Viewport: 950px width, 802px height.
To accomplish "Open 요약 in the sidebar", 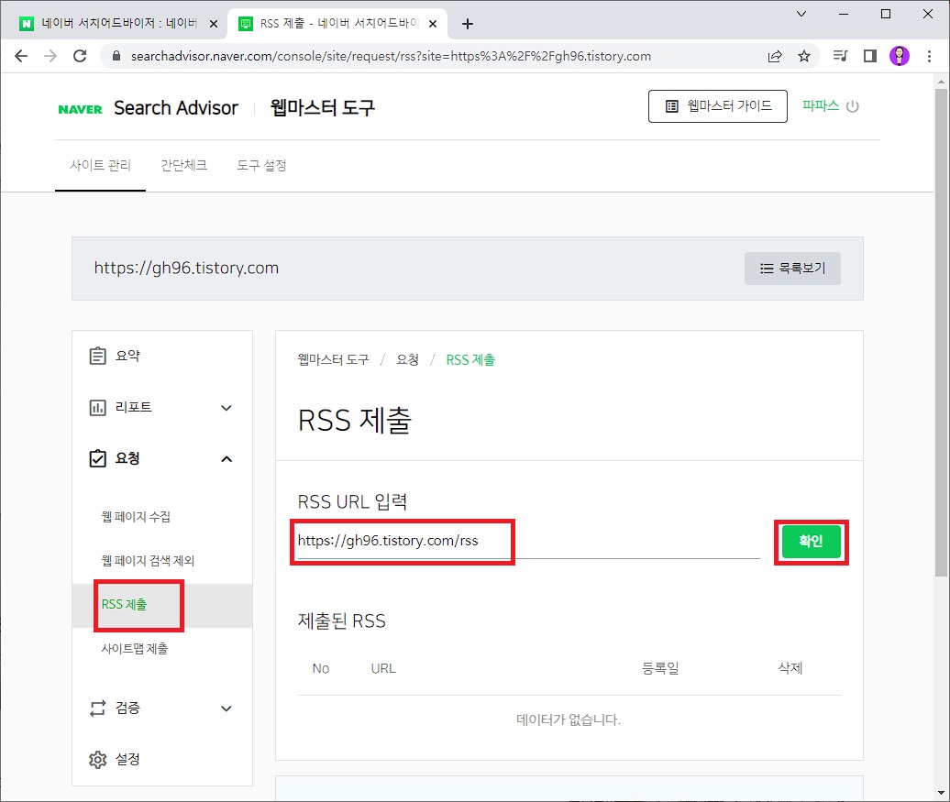I will coord(127,357).
